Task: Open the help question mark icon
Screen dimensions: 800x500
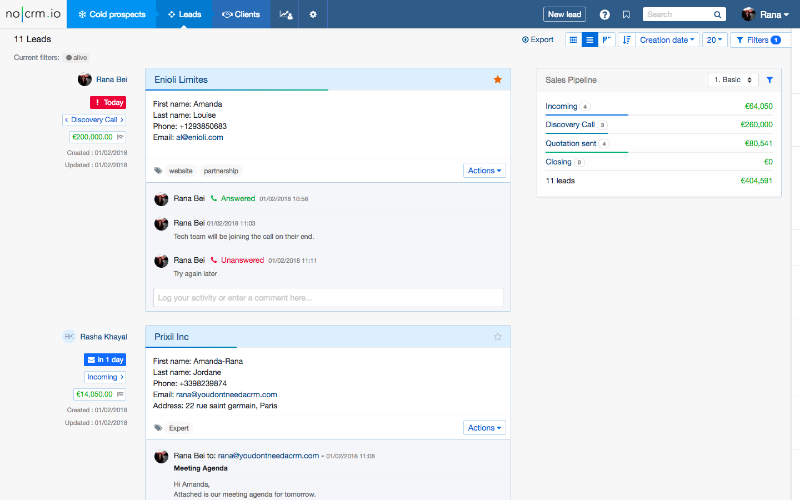Action: pos(605,15)
